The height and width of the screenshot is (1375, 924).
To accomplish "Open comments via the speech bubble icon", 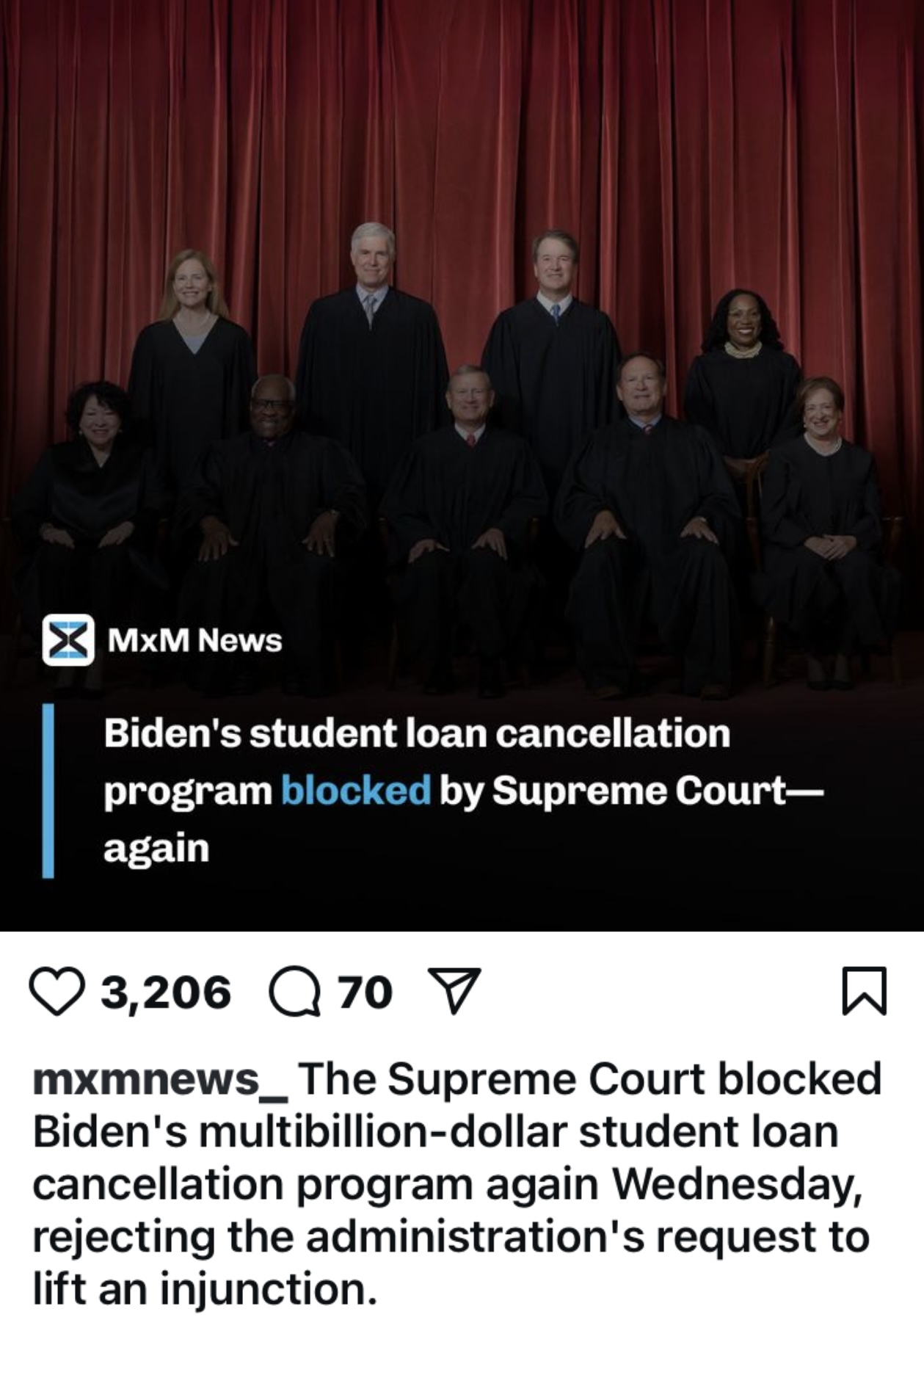I will tap(295, 993).
